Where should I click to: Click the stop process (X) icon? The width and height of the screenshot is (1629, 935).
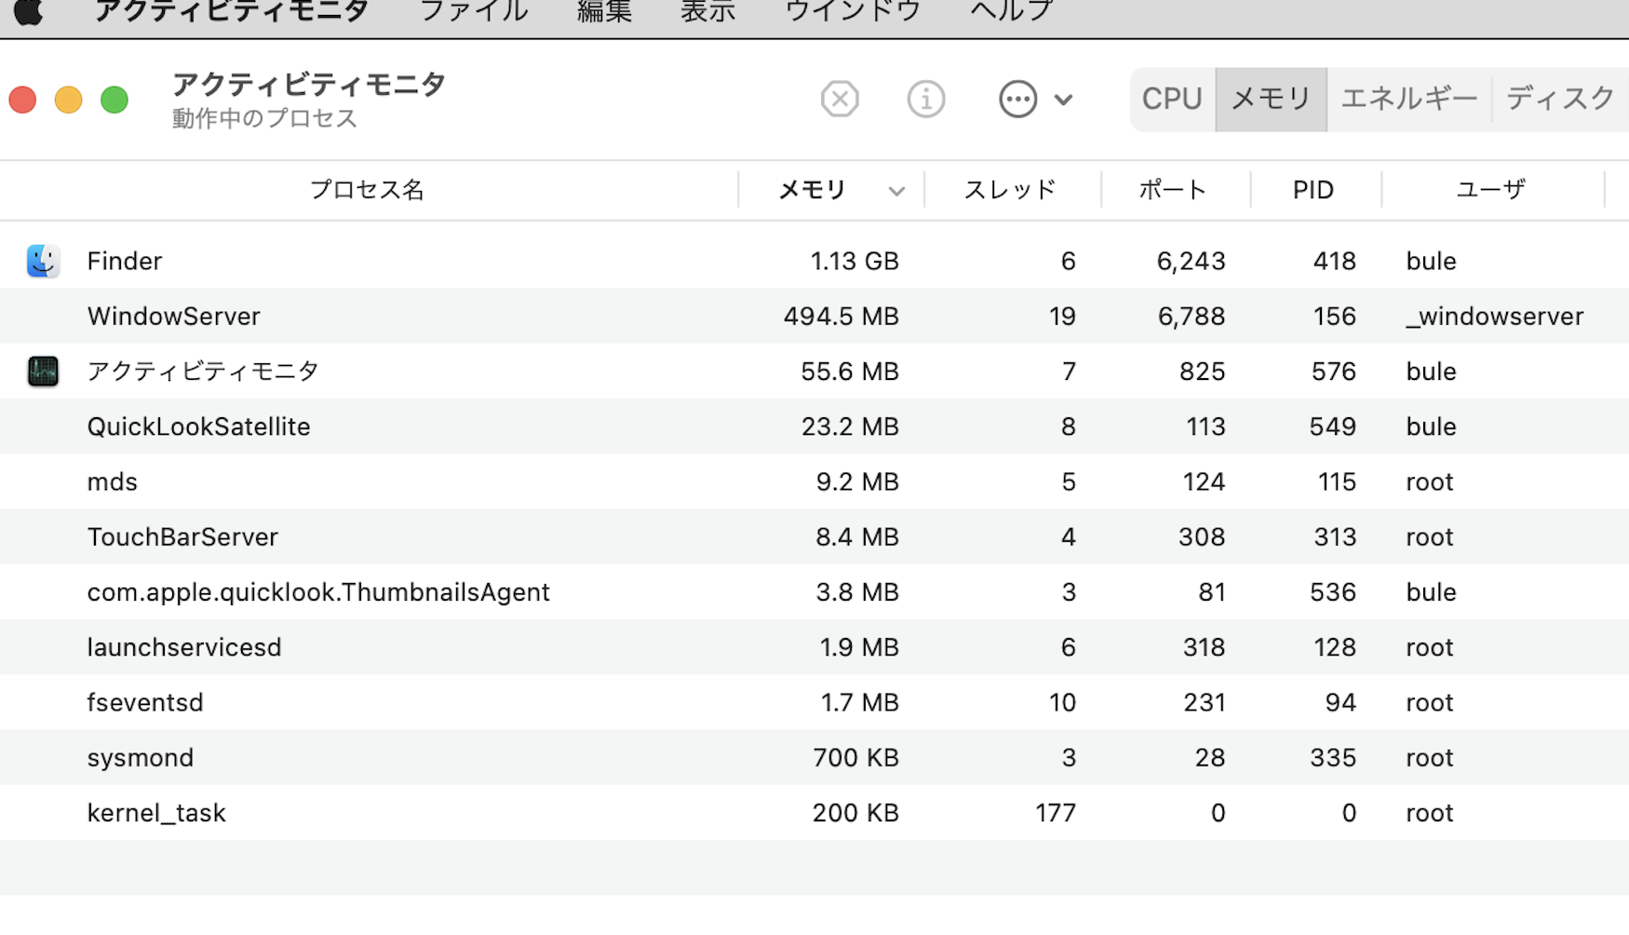(x=840, y=99)
